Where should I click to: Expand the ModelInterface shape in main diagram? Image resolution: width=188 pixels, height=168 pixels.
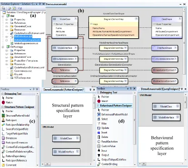pyautogui.click(x=75, y=48)
